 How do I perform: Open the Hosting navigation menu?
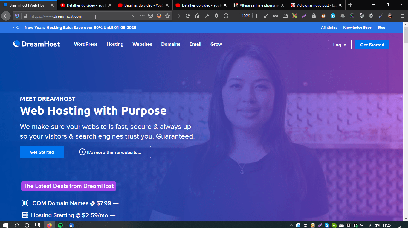[115, 44]
